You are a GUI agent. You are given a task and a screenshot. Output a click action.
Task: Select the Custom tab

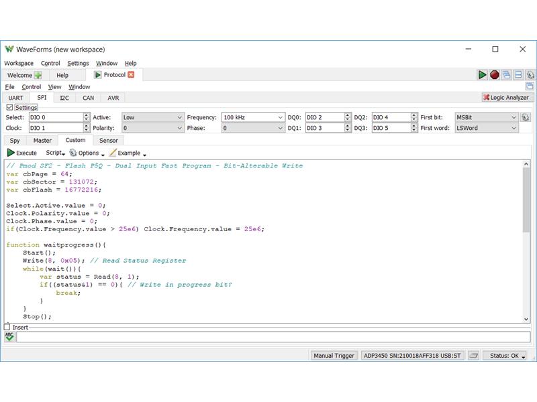click(75, 140)
